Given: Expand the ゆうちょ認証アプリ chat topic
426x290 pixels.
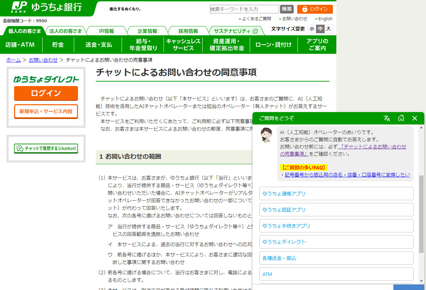Looking at the screenshot, I should (336, 209).
